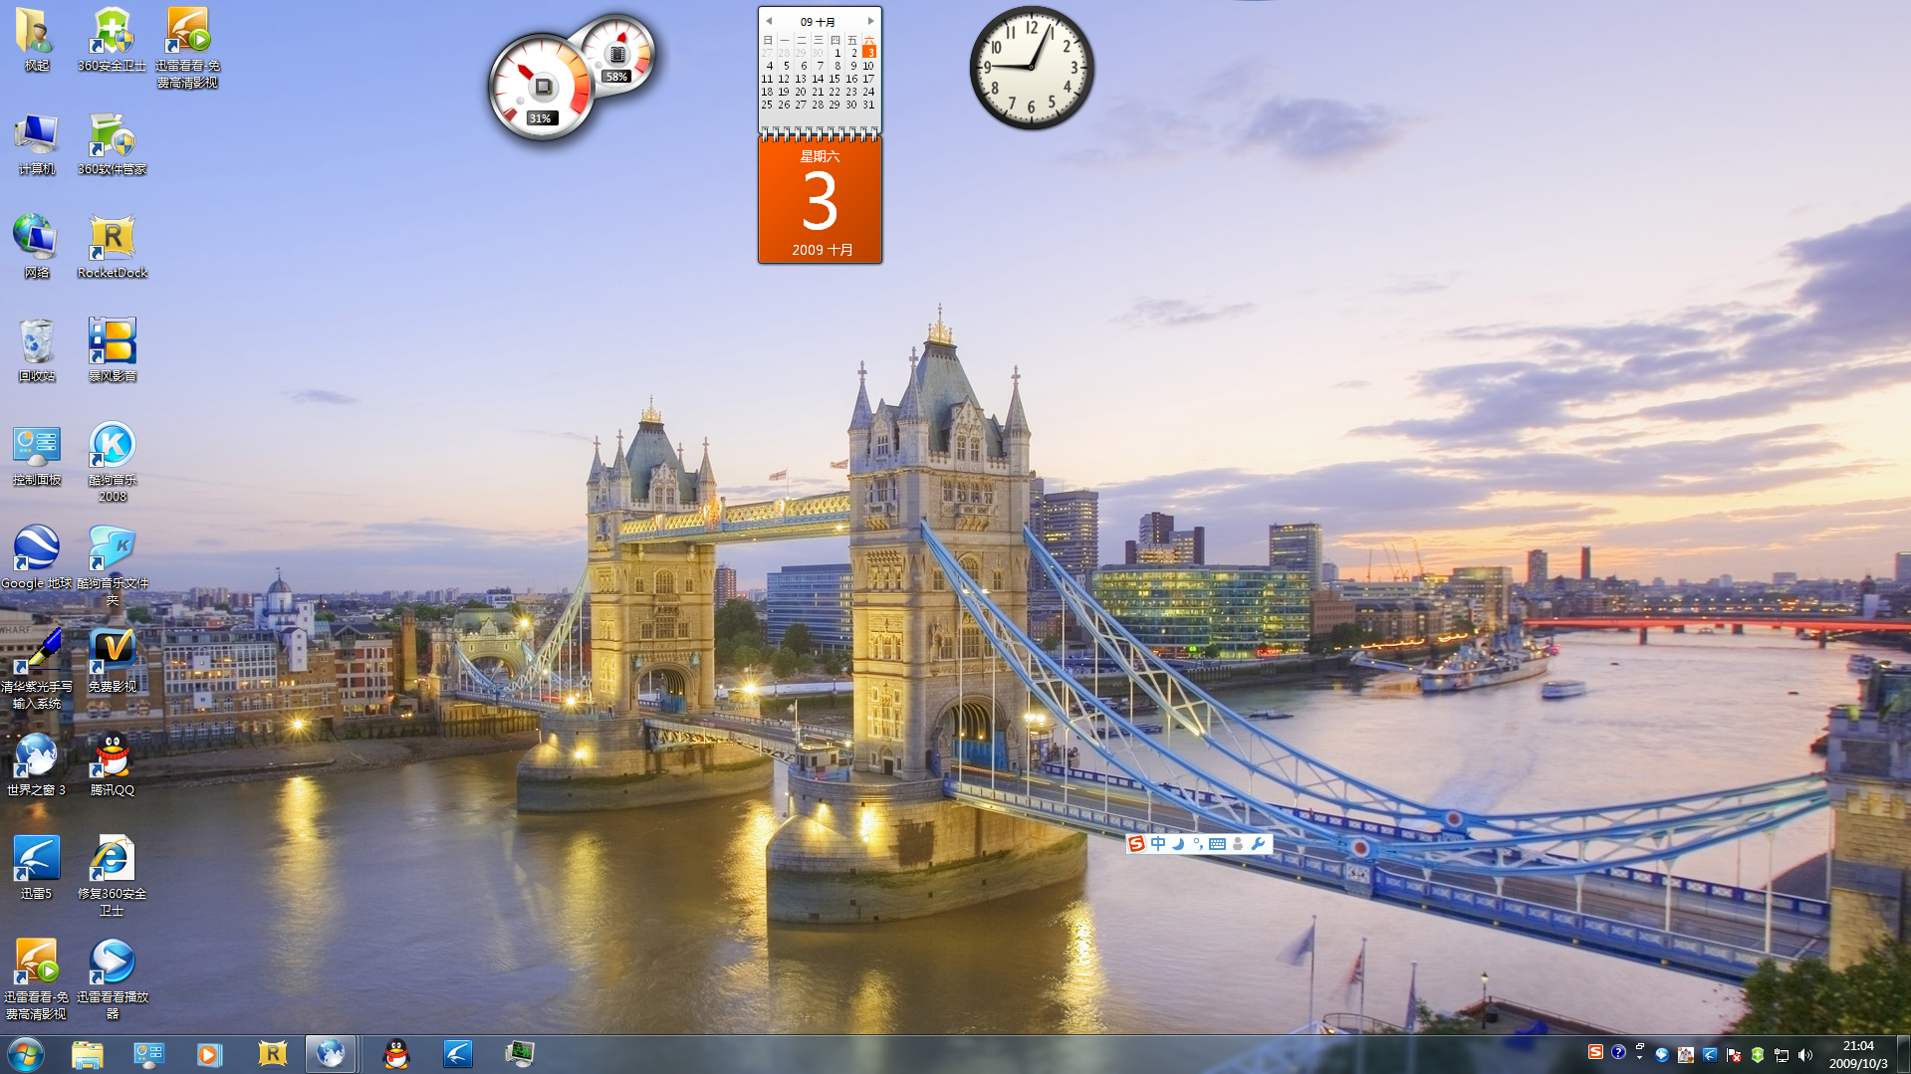Viewport: 1911px width, 1074px height.
Task: Open the 360安全卫士 desktop shortcut
Action: tap(112, 40)
